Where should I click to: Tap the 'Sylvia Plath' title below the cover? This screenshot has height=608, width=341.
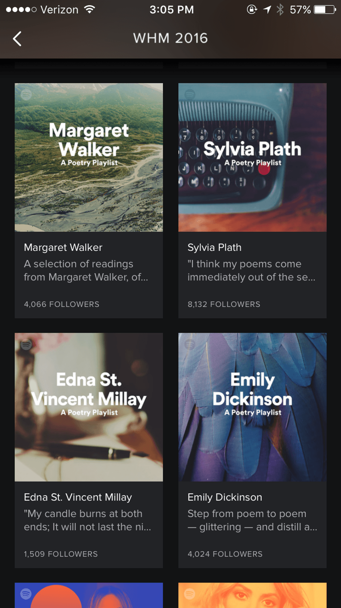[214, 247]
